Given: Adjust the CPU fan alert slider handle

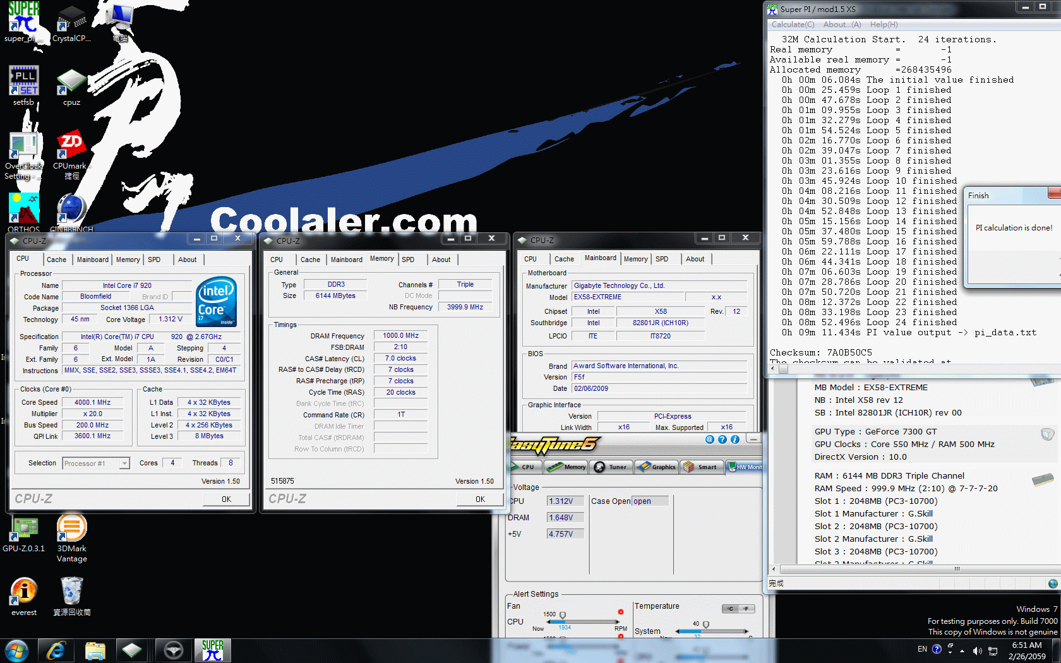Looking at the screenshot, I should pos(563,615).
